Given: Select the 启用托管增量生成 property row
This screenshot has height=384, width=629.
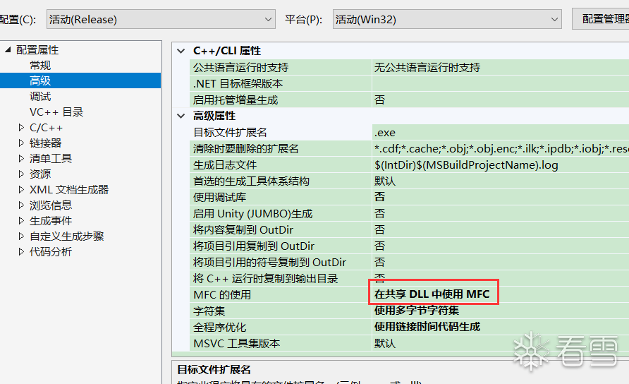Looking at the screenshot, I should [x=281, y=100].
